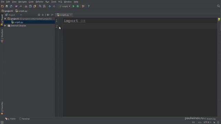
Task: Click the cursor position 2:1 indicator
Action: coord(193,122)
